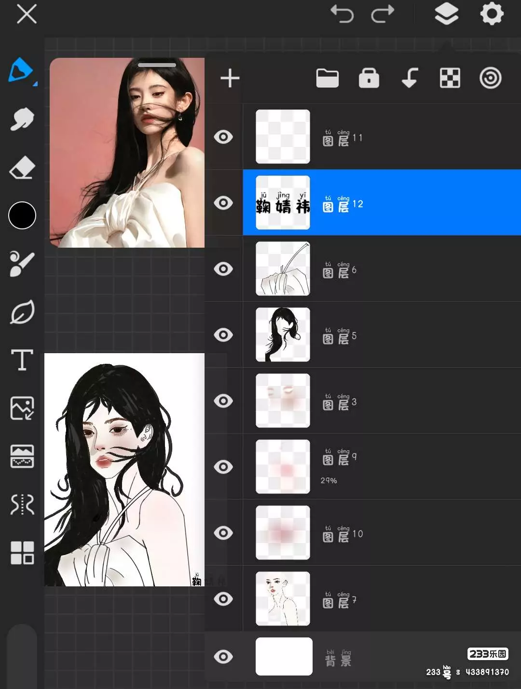521x689 pixels.
Task: Select the Eraser tool
Action: pyautogui.click(x=22, y=168)
